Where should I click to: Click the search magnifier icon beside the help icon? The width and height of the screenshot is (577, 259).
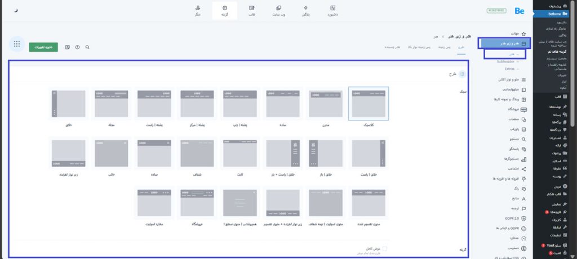point(87,47)
